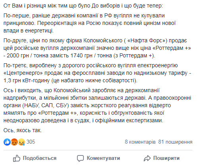Screen dimensions: 197x165
Task: Click the thumbs-up icon beside Подобається
Action: click(x=17, y=158)
